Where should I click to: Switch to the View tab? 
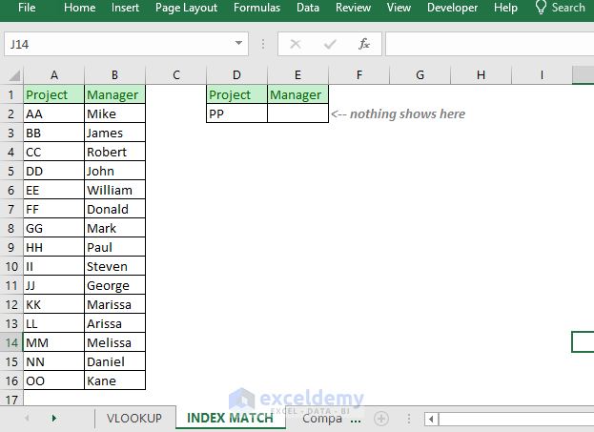[x=399, y=8]
